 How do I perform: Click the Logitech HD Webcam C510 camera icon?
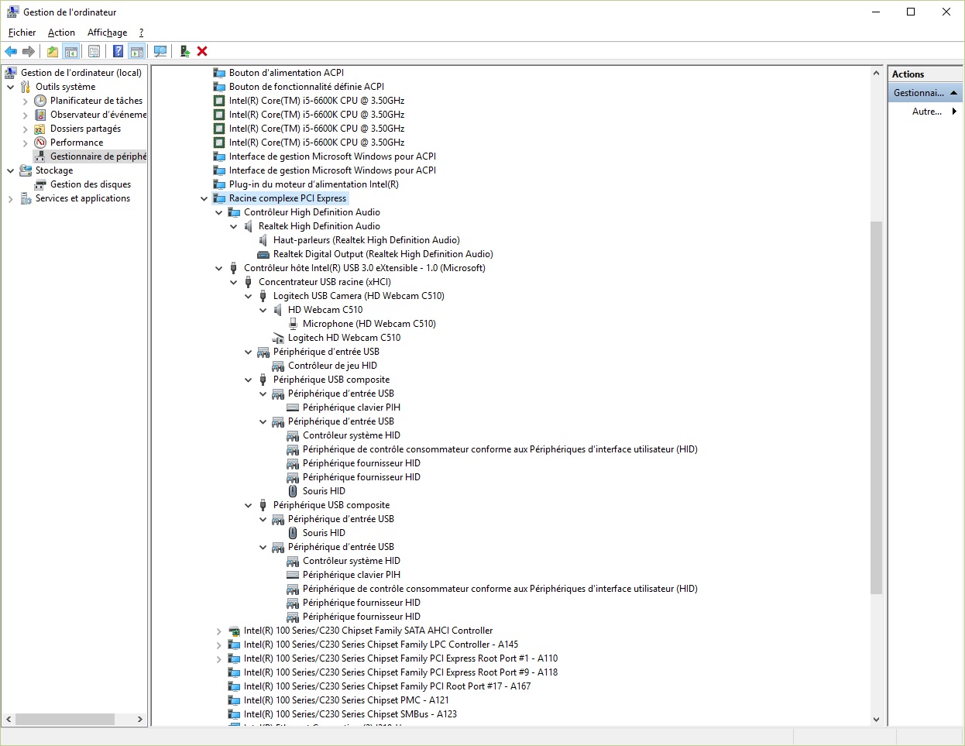pyautogui.click(x=278, y=338)
